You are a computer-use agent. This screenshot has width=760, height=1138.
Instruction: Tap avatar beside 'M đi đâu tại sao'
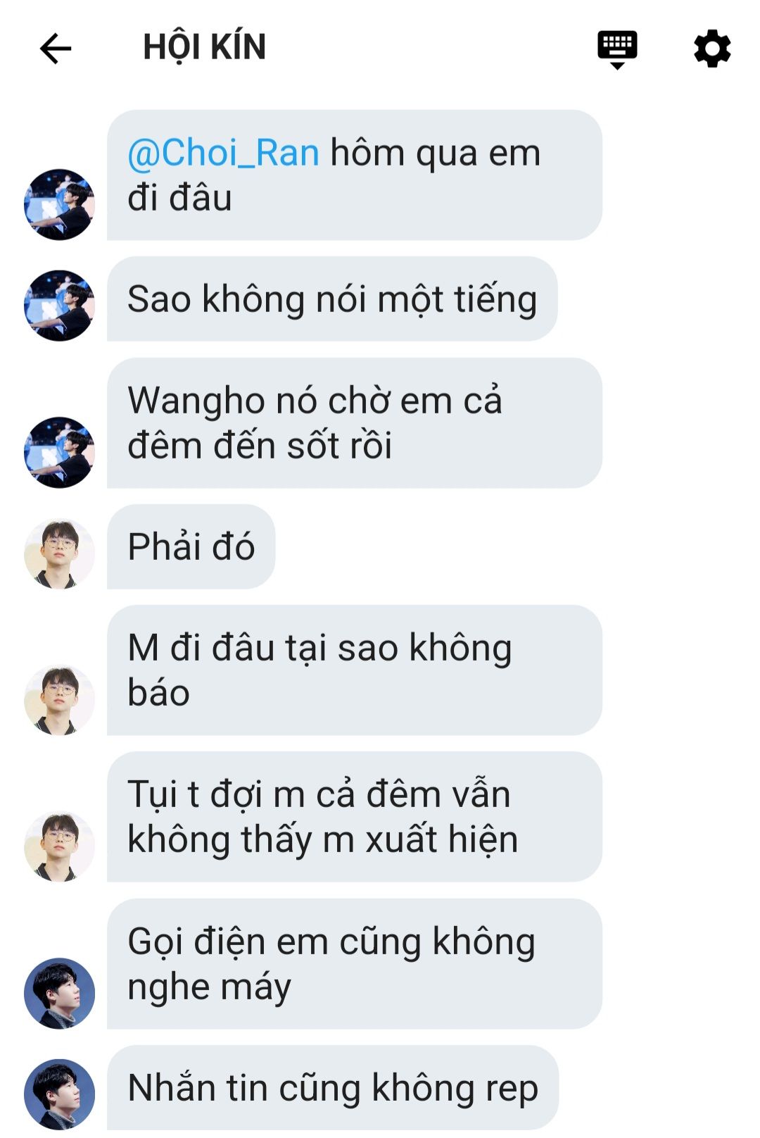[59, 700]
